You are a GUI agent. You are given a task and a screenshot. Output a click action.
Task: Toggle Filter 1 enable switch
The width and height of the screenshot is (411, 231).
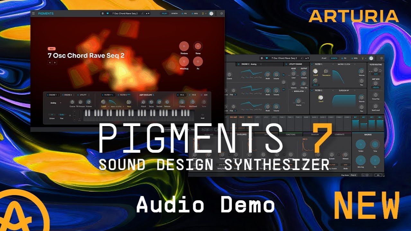point(102,95)
